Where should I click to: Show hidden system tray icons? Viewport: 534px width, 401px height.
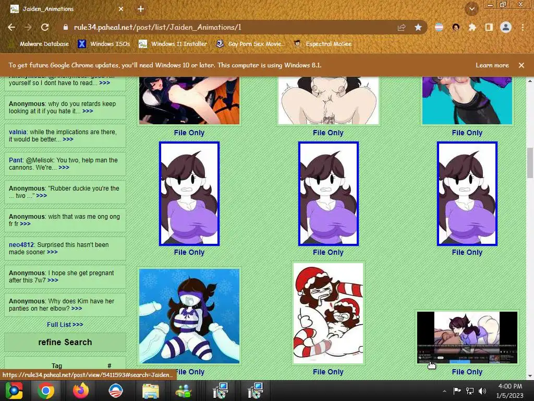tap(444, 391)
